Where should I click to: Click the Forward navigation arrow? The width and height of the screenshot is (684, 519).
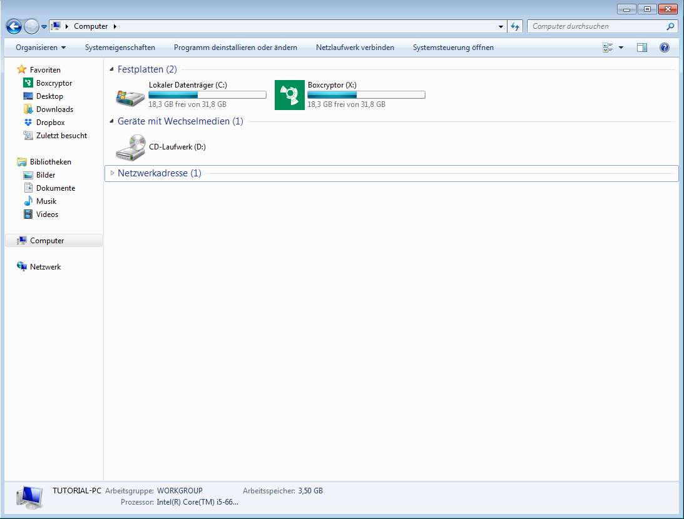(31, 27)
